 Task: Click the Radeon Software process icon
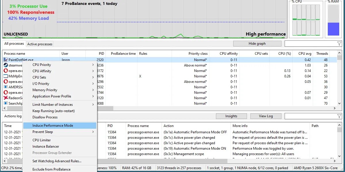[x=5, y=98]
